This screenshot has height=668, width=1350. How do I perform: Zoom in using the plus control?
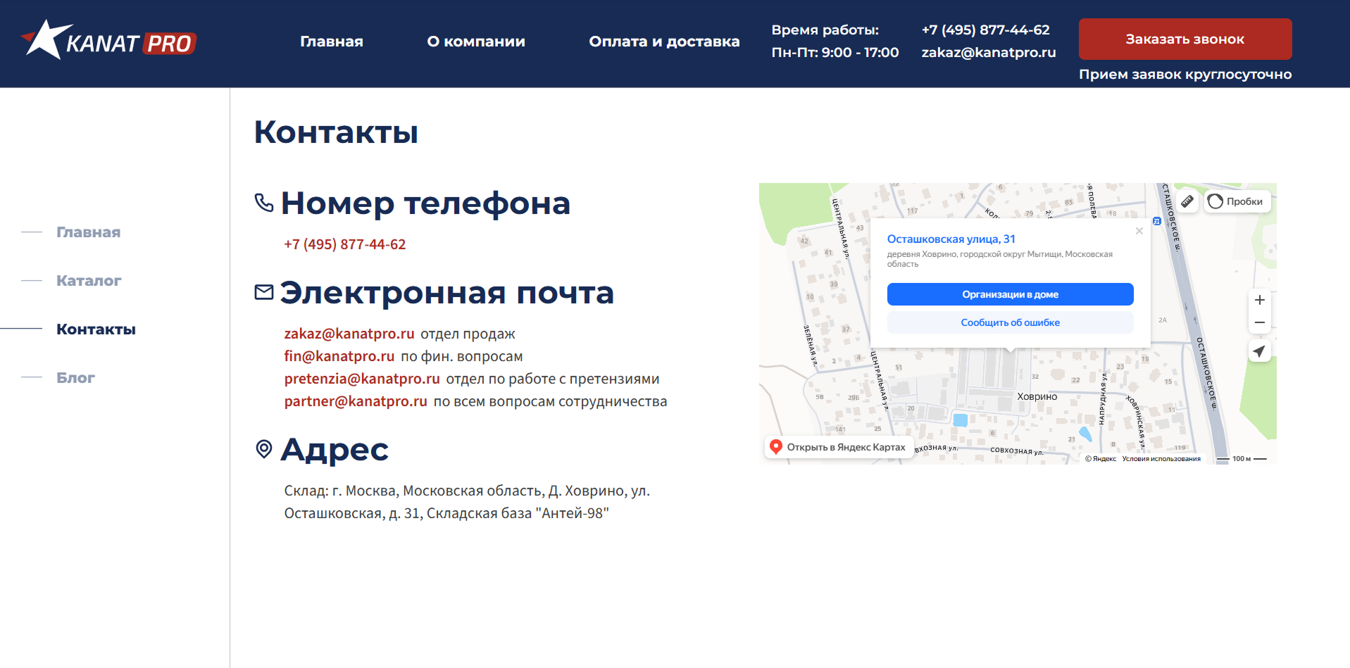pos(1260,300)
